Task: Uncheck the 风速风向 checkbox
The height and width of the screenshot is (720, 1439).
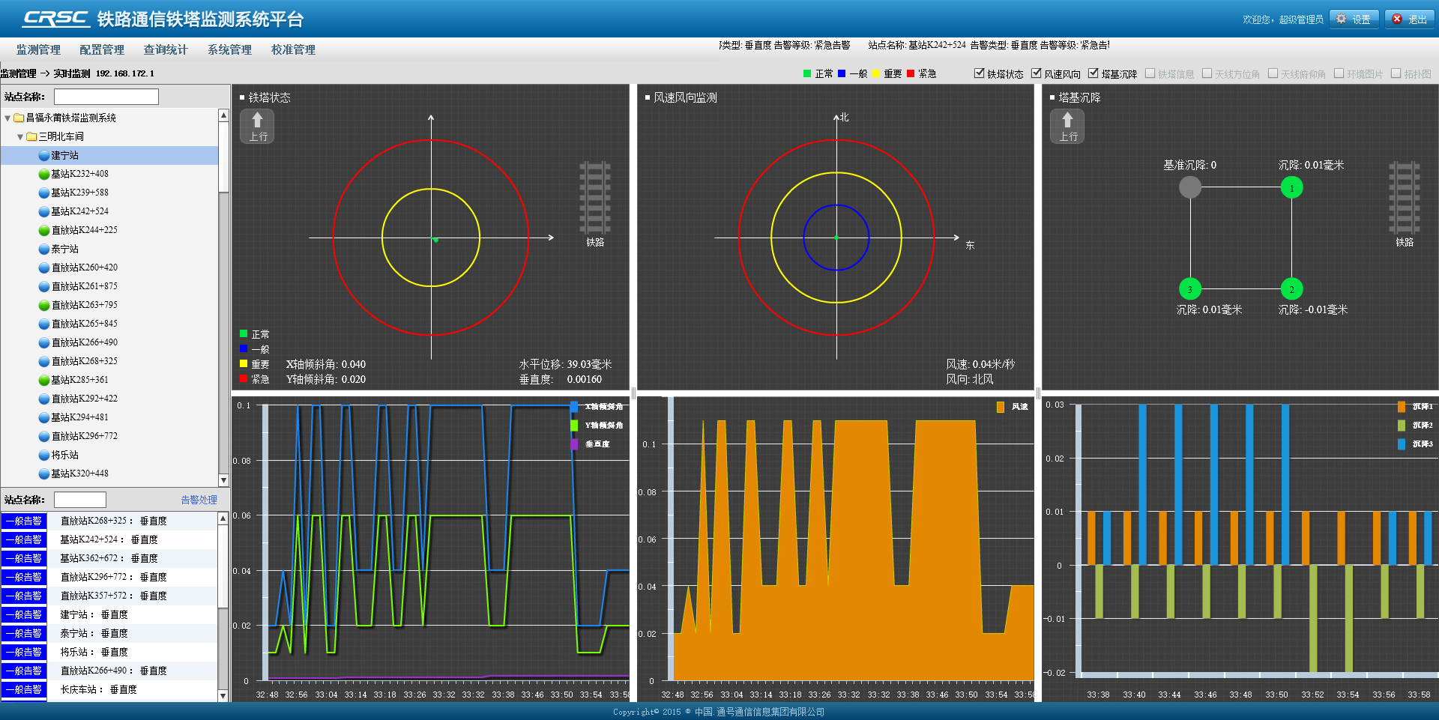Action: (1037, 73)
